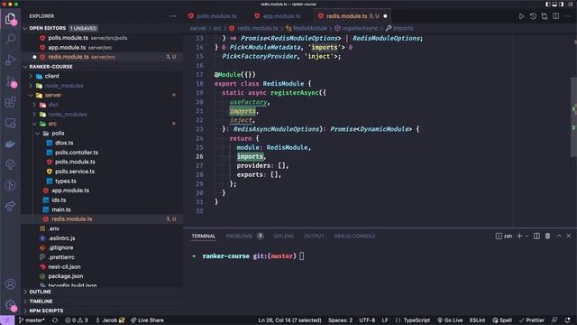Image resolution: width=577 pixels, height=325 pixels.
Task: Show errors and warnings count in status bar
Action: pyautogui.click(x=77, y=320)
